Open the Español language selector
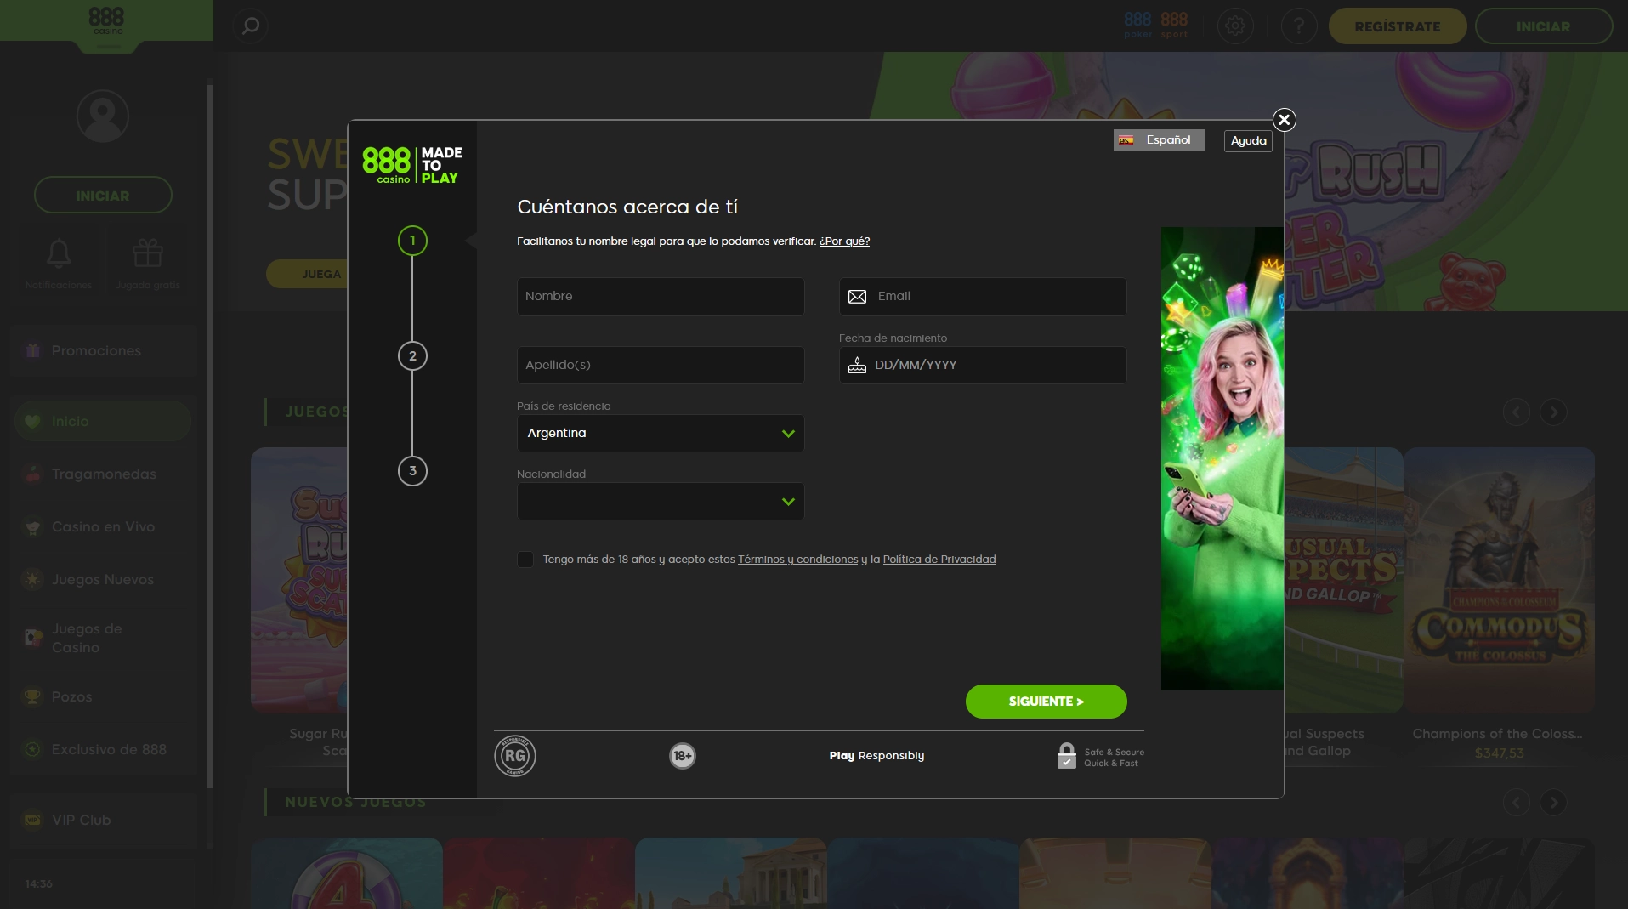Image resolution: width=1628 pixels, height=909 pixels. point(1158,140)
